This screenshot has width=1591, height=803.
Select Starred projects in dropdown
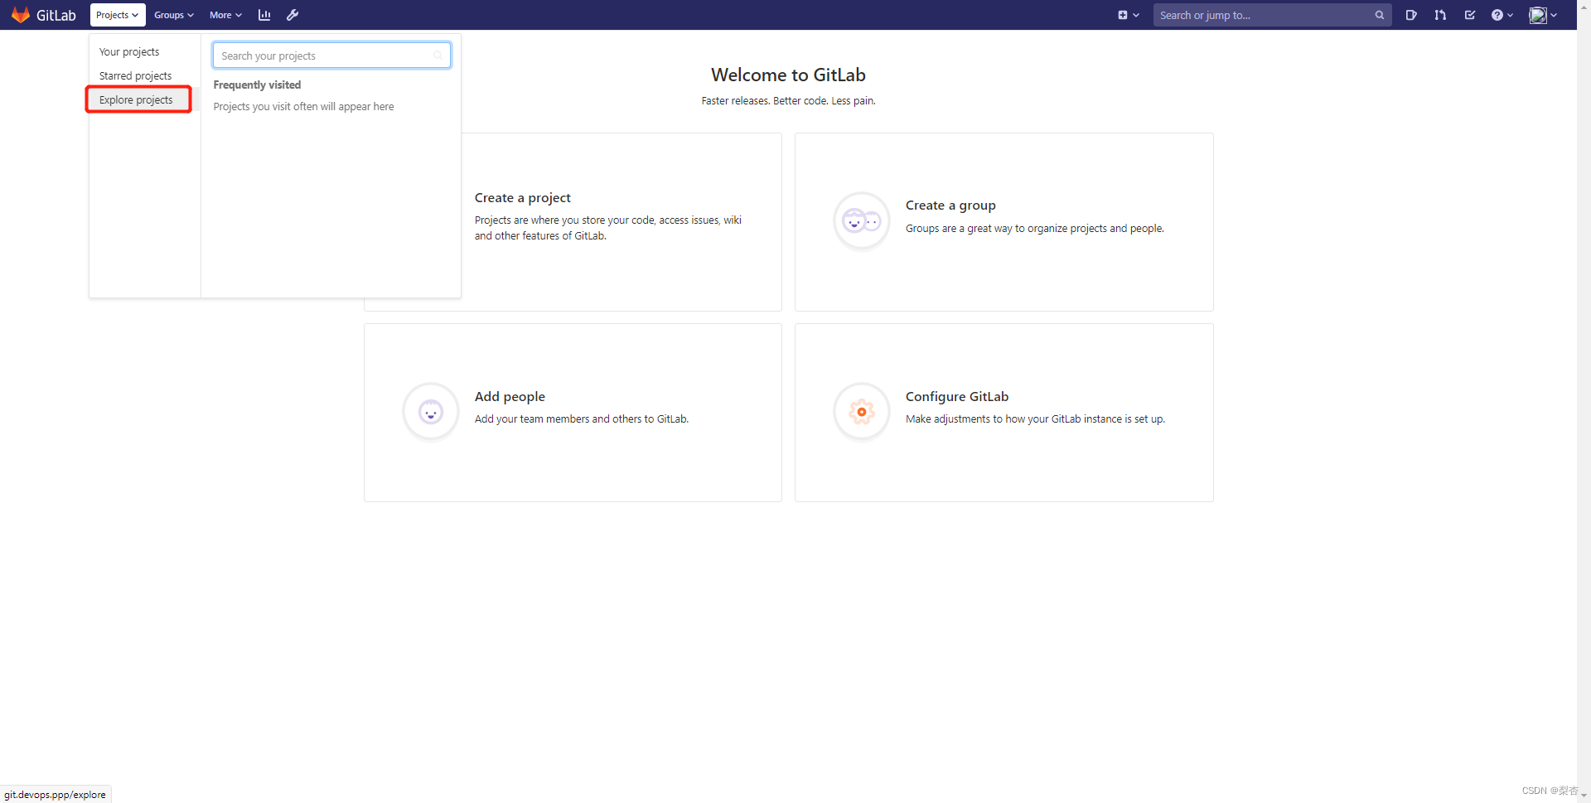tap(136, 75)
